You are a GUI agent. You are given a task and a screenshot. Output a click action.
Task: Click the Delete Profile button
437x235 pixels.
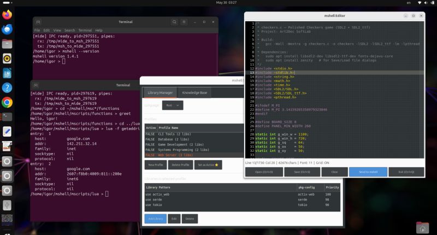[x=180, y=164]
